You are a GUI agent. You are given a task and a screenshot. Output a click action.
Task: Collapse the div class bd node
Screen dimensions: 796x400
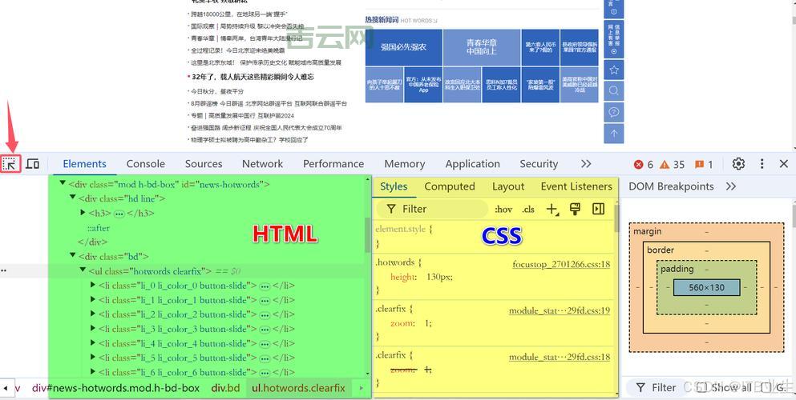coord(73,255)
